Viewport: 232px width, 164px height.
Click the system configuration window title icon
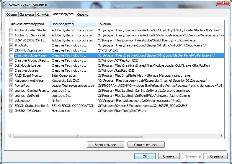[x=5, y=4]
